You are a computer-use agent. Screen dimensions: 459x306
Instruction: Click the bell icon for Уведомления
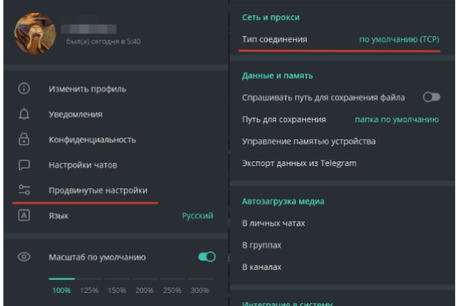point(24,114)
